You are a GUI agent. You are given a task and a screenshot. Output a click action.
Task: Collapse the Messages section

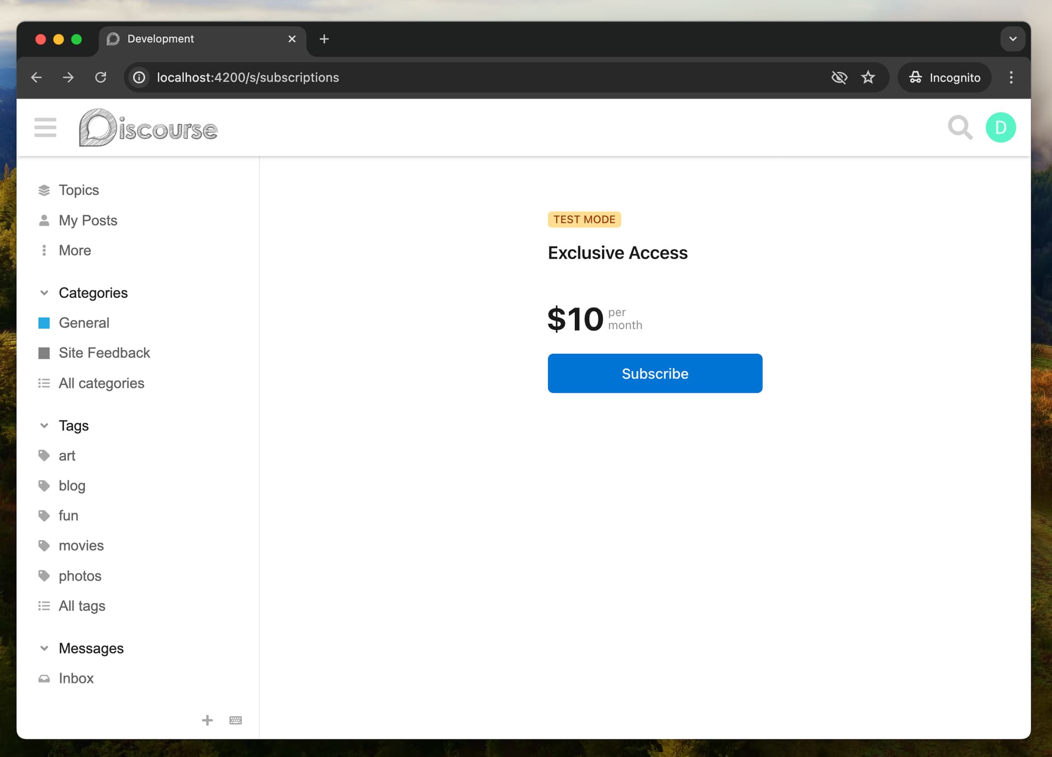[x=44, y=649]
